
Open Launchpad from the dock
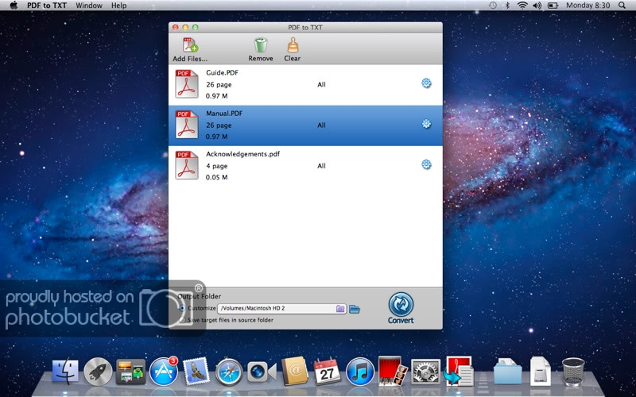[x=98, y=372]
